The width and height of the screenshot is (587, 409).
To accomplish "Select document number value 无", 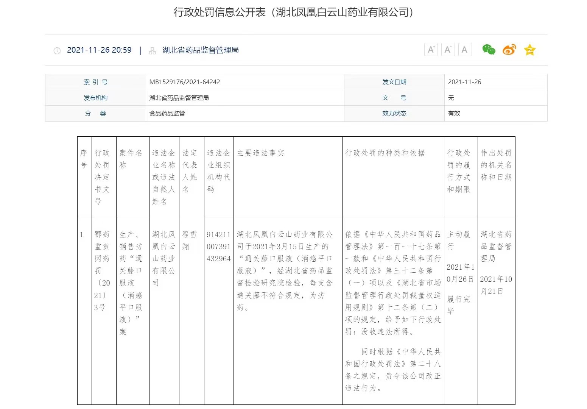I will 451,98.
